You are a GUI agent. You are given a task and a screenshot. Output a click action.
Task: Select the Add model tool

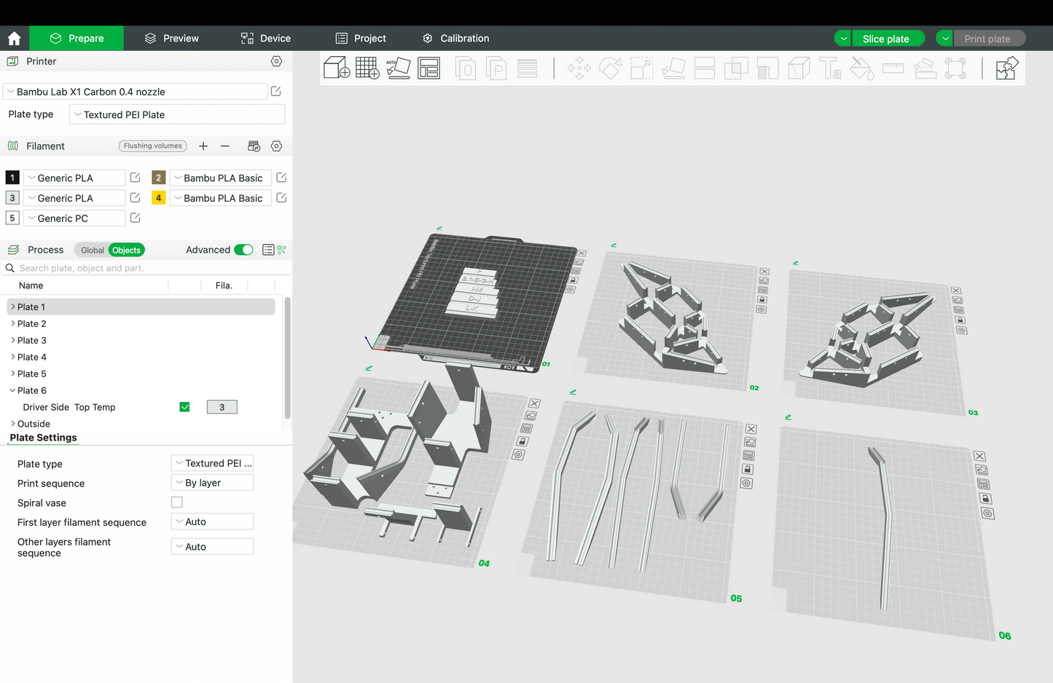coord(336,67)
